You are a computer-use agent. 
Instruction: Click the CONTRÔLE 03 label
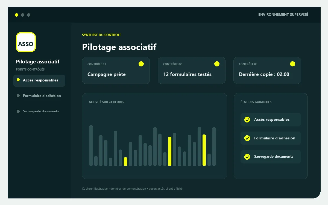[248, 64]
